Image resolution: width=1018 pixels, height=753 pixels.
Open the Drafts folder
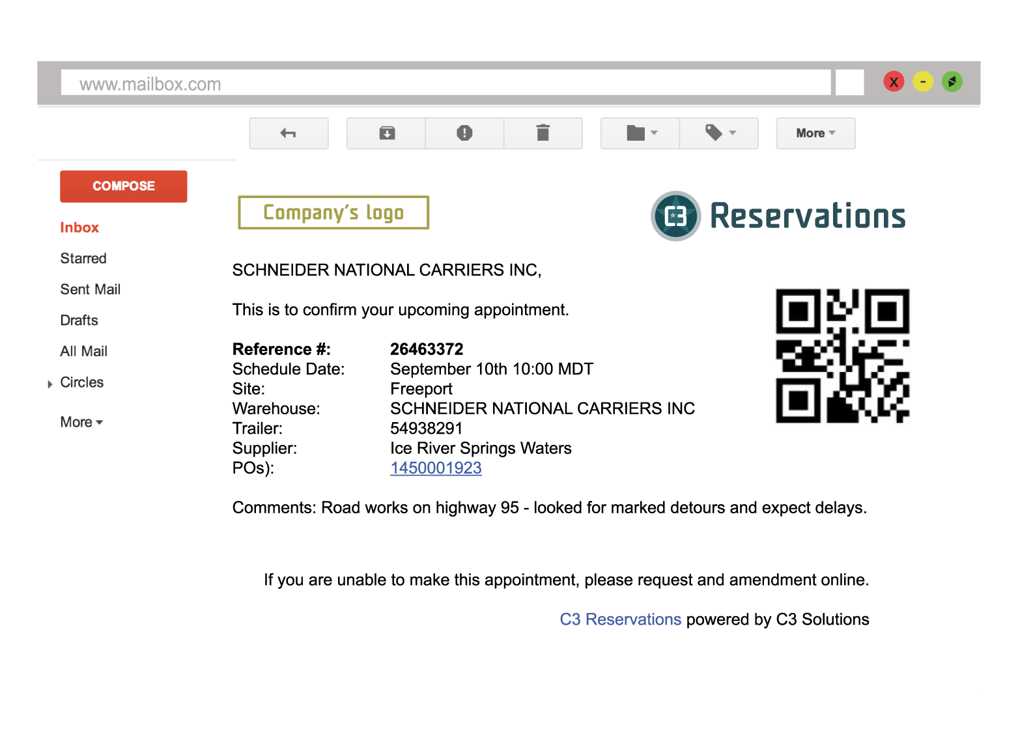tap(79, 320)
